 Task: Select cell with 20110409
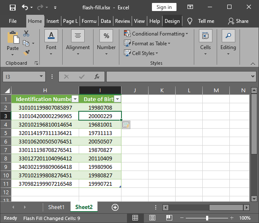(100, 158)
